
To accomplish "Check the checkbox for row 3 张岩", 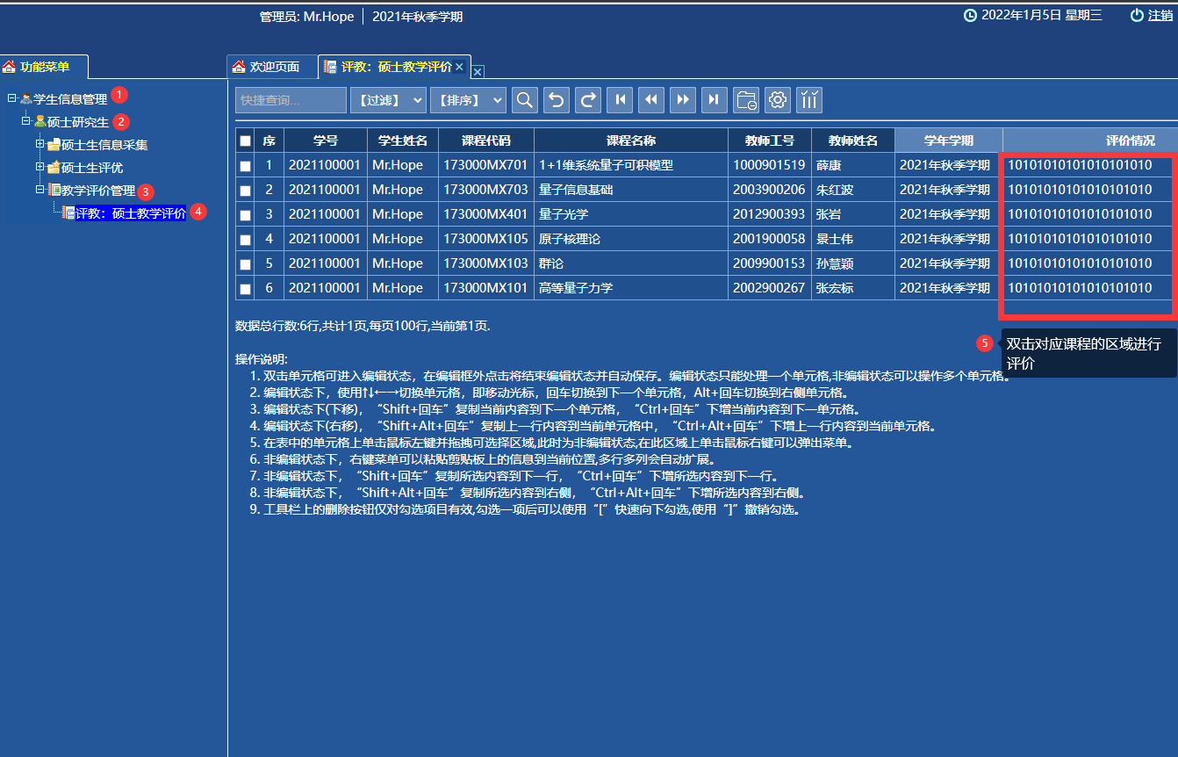I will point(245,214).
